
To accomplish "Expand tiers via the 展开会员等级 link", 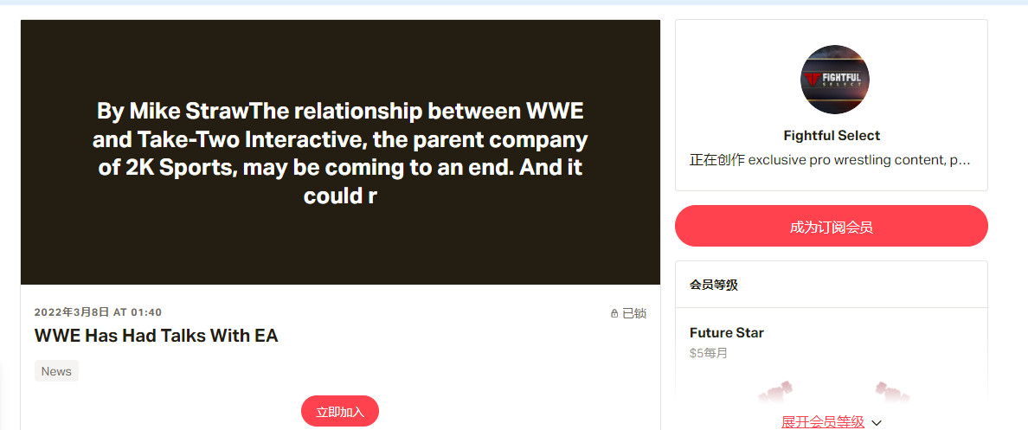I will point(822,422).
